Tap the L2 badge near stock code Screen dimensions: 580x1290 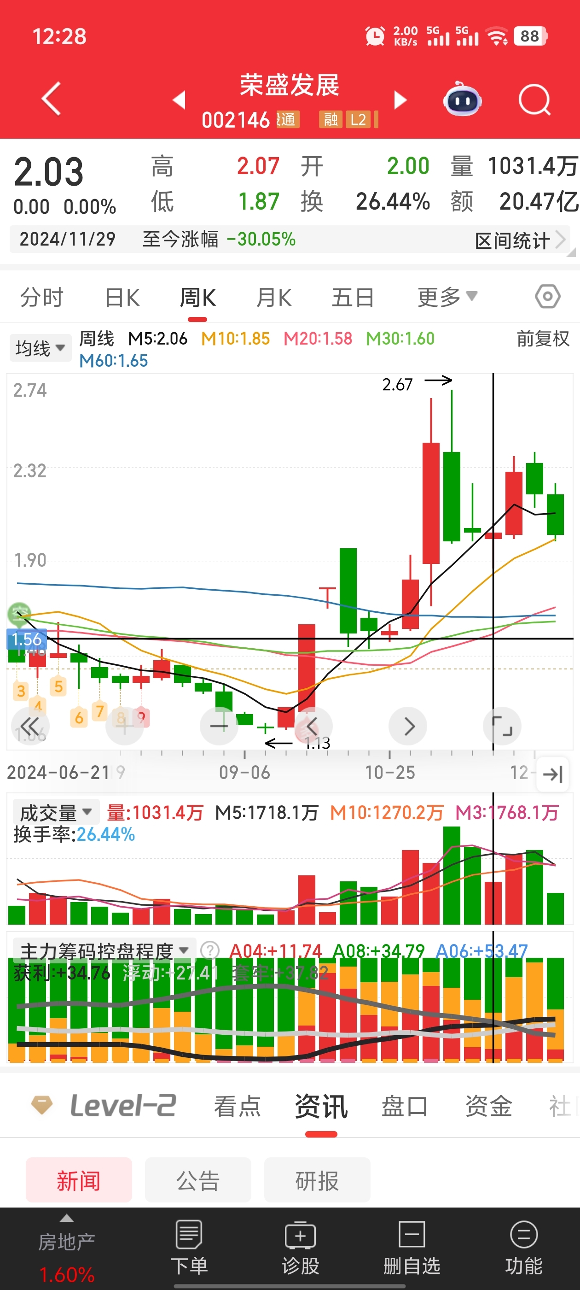point(358,120)
